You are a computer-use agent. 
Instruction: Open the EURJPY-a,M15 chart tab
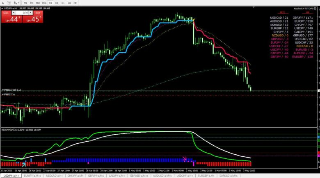tap(32, 176)
